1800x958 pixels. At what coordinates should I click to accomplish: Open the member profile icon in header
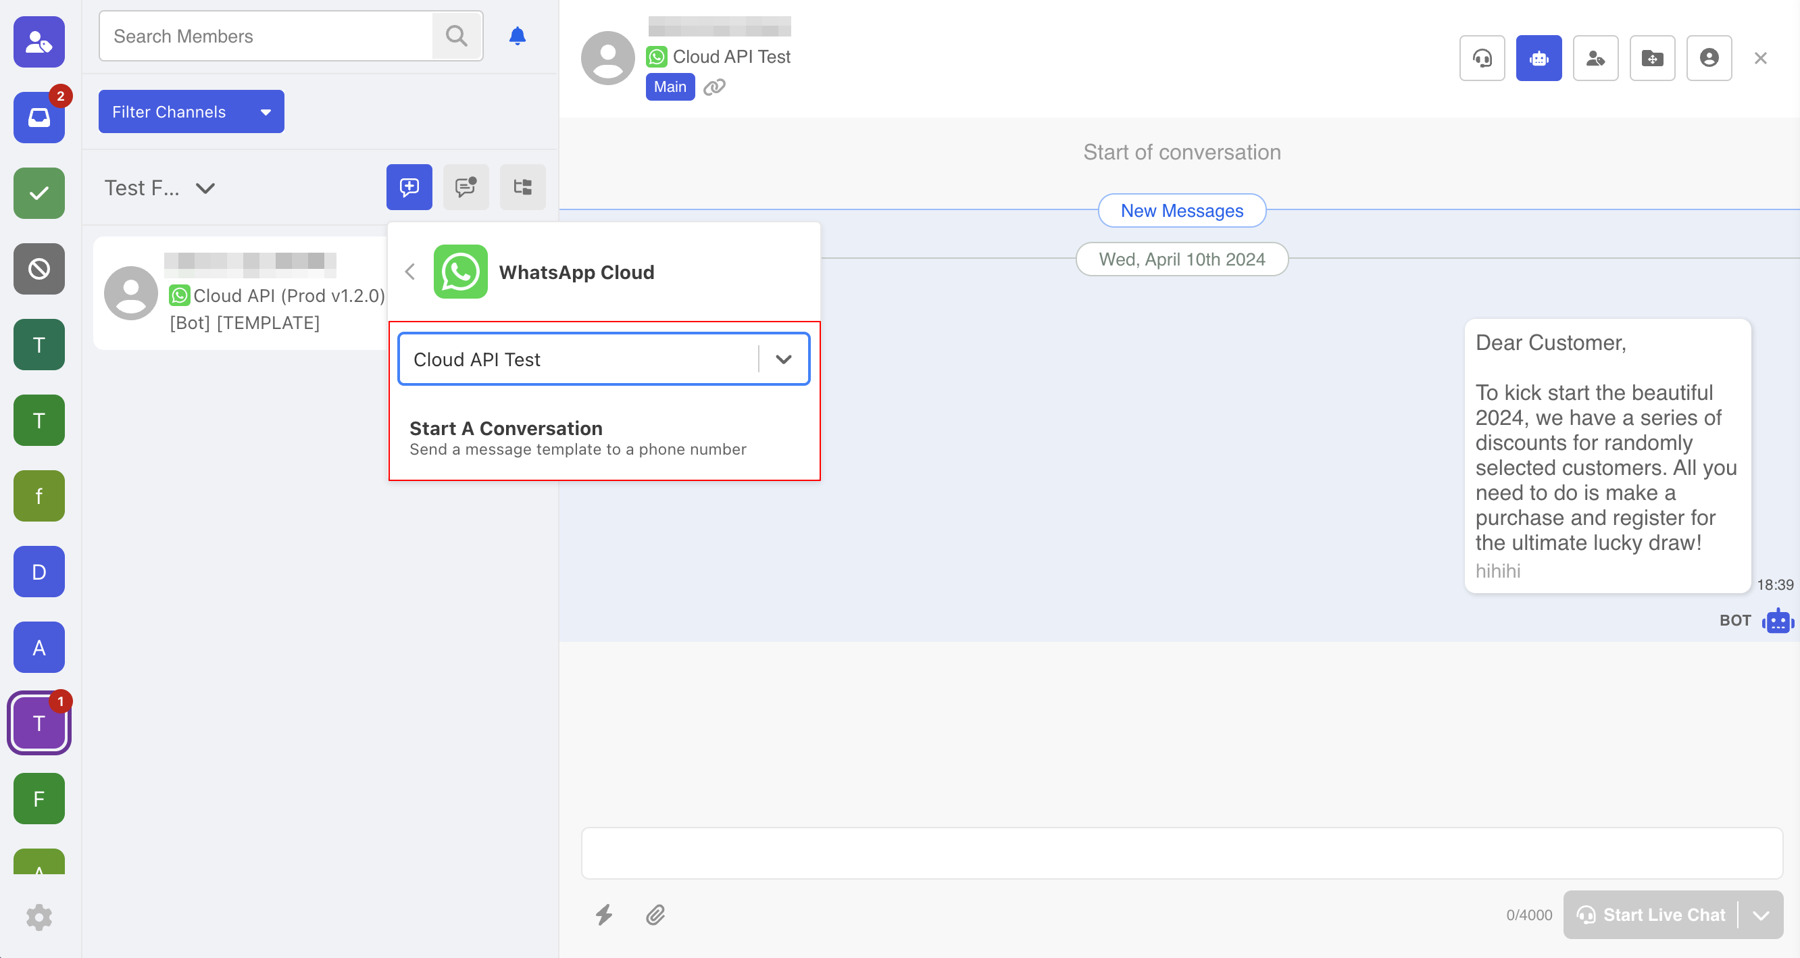(1709, 58)
